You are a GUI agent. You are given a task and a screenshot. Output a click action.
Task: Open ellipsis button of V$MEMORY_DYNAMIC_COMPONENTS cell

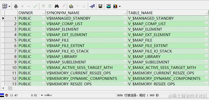(125, 78)
